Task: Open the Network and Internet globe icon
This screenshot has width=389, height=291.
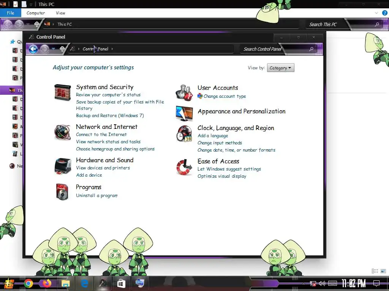Action: point(63,132)
